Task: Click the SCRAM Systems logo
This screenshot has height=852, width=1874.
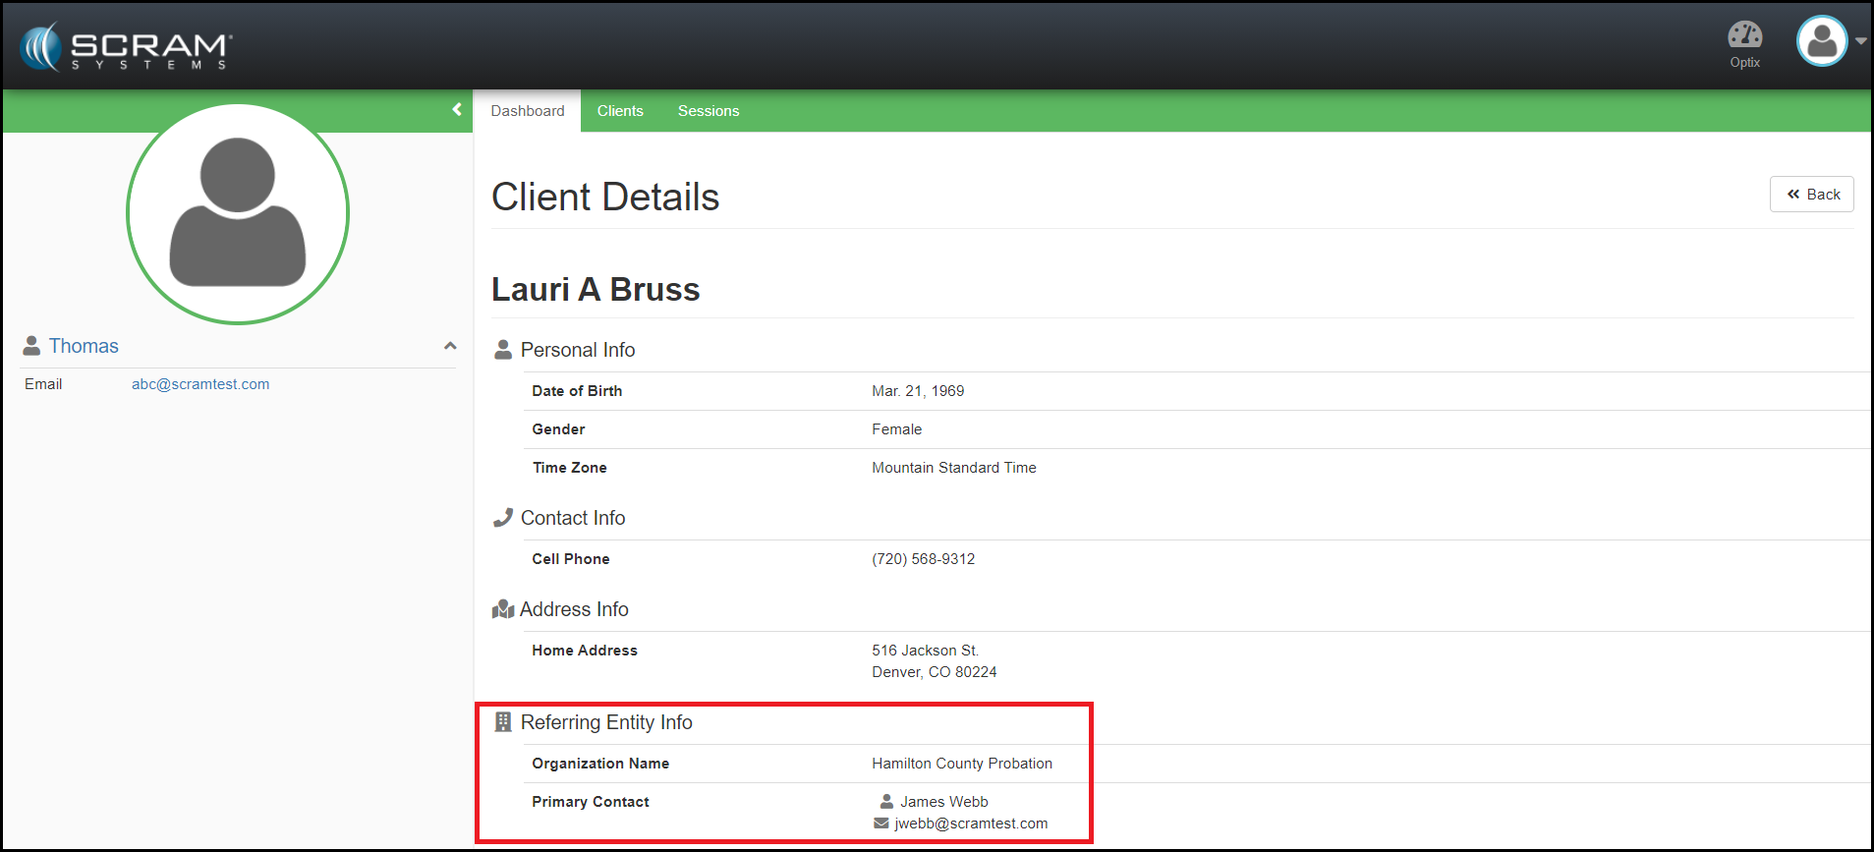Action: [x=126, y=47]
